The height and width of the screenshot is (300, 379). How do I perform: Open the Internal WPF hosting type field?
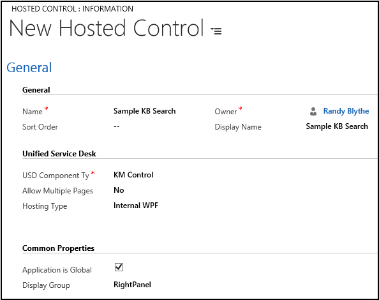coord(136,206)
